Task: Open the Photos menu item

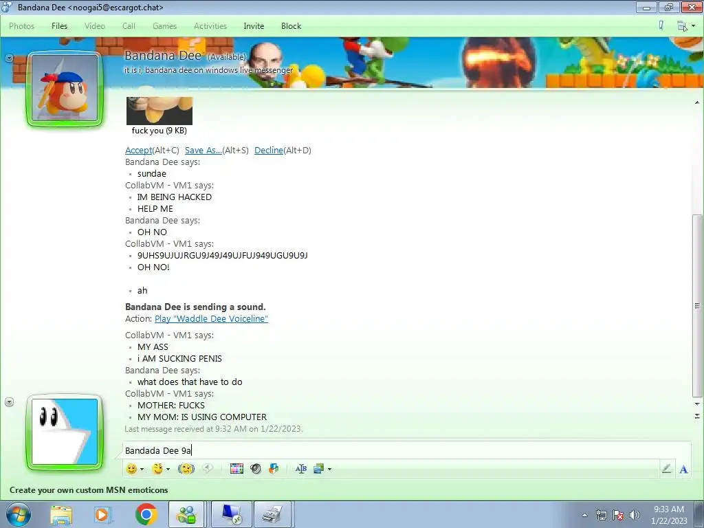Action: coord(21,26)
